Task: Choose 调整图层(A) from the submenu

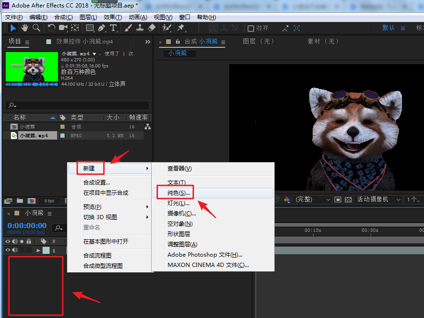Action: (x=213, y=244)
